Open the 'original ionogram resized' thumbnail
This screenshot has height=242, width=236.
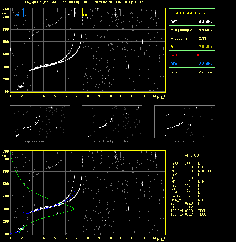(x=40, y=122)
